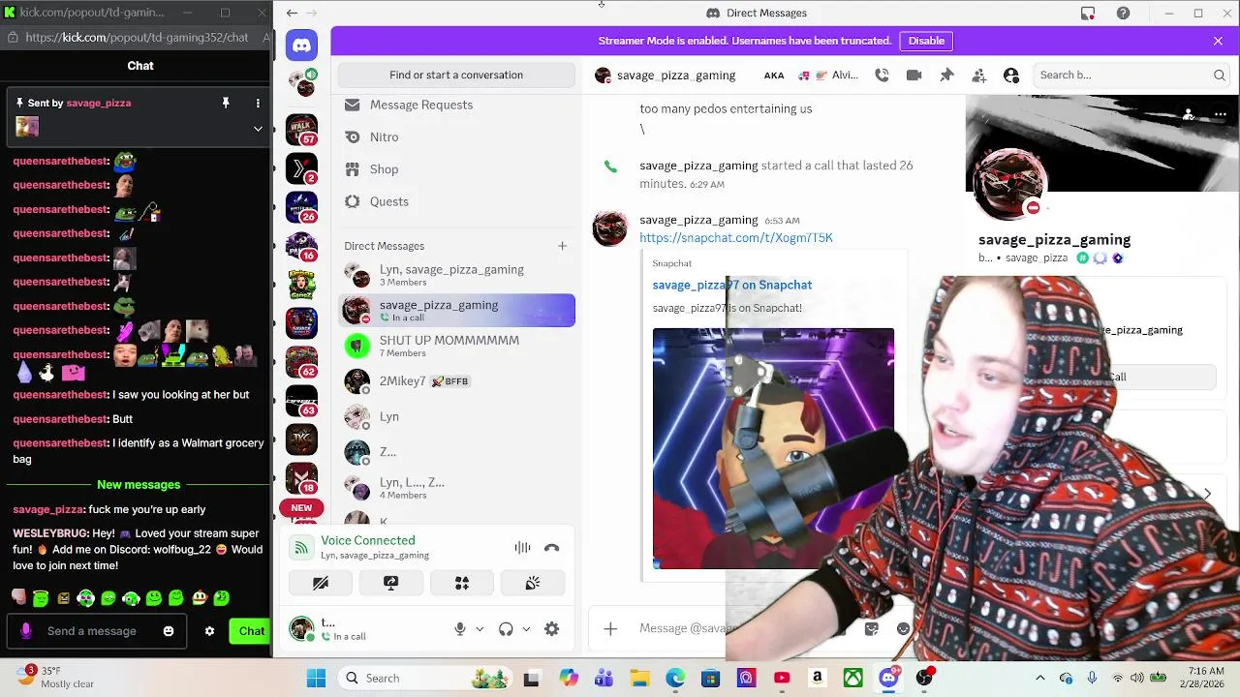Open group DM Lyn, savage_pizza_gaming

tap(456, 275)
